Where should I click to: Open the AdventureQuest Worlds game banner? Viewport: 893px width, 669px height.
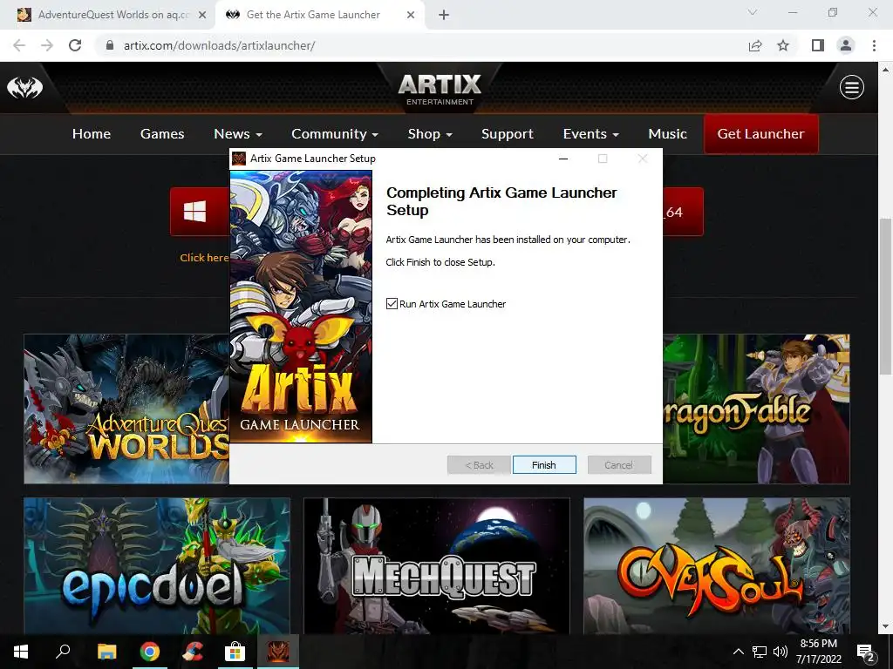pyautogui.click(x=126, y=409)
